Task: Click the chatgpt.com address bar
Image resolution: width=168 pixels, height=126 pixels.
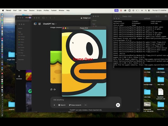Action: click(77, 18)
